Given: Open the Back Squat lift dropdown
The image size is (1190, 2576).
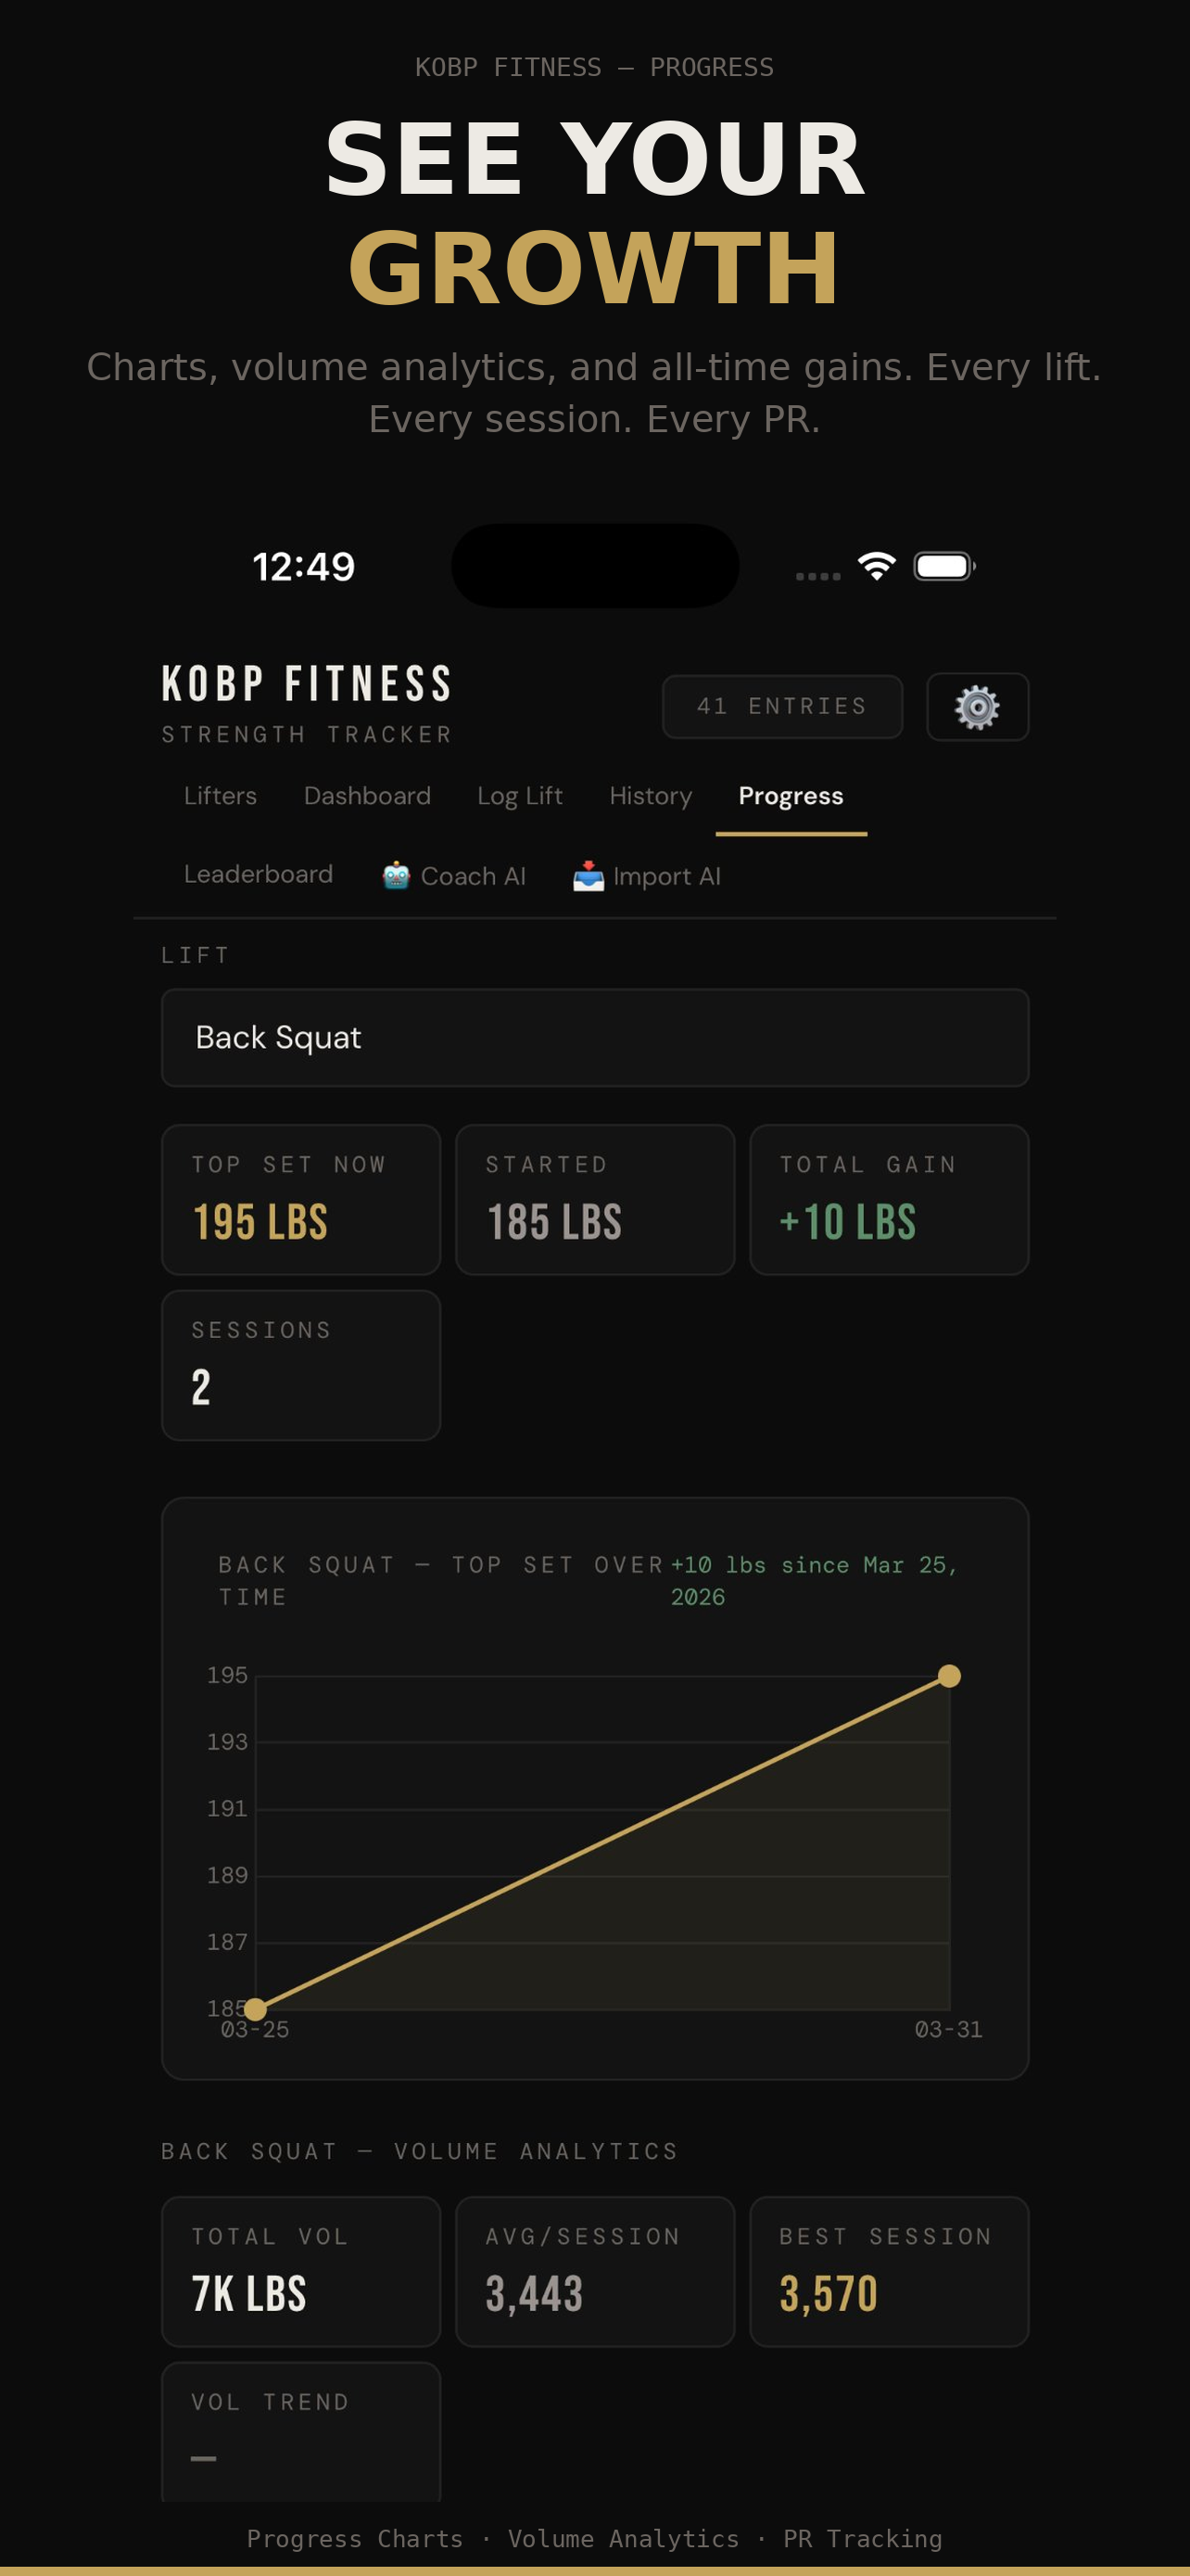Looking at the screenshot, I should [x=594, y=1038].
